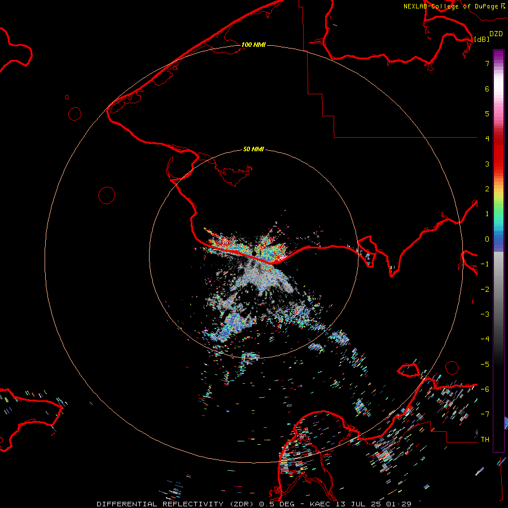The image size is (508, 508).
Task: Click the DZD label above the color scale
Action: (x=496, y=34)
